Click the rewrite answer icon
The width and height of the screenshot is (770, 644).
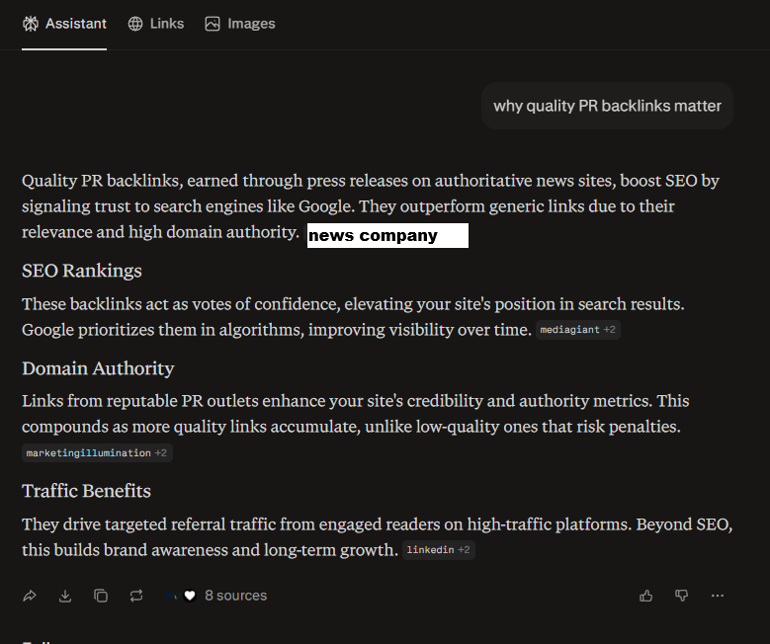click(136, 596)
